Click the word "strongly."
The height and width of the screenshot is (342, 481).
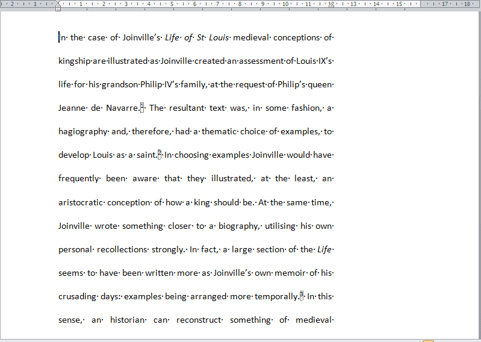click(169, 249)
